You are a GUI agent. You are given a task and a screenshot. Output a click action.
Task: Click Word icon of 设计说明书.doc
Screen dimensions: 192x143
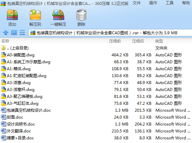tap(4, 124)
